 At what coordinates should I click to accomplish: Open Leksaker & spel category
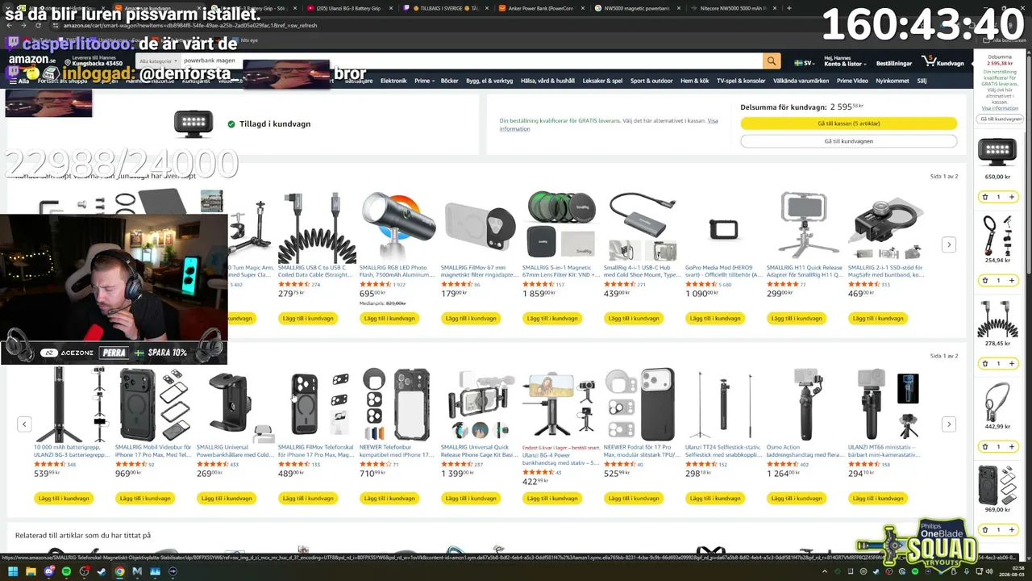click(x=603, y=81)
